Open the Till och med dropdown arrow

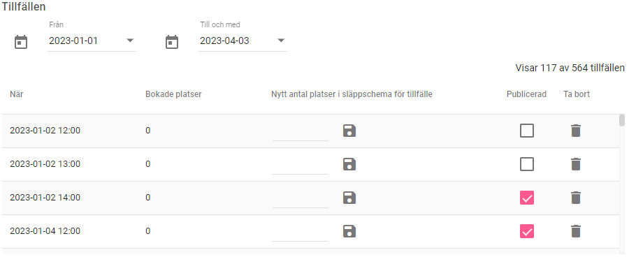281,41
